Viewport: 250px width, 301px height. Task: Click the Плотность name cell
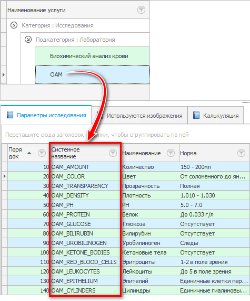click(x=151, y=195)
